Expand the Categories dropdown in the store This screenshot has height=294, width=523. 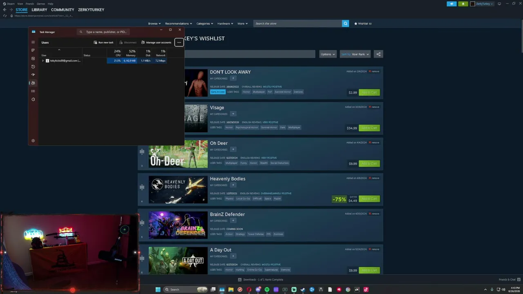coord(204,24)
